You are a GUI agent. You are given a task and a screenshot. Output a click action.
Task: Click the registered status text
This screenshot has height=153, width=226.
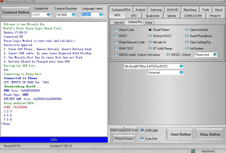coord(208,151)
